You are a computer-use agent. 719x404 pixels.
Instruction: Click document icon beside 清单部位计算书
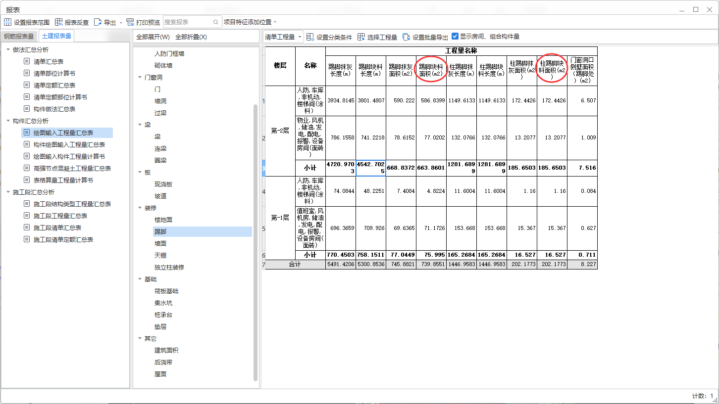tap(27, 73)
